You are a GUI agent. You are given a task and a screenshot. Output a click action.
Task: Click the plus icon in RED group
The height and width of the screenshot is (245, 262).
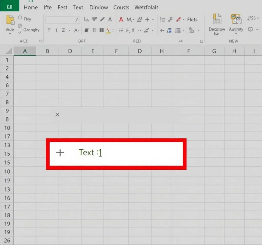pos(147,20)
